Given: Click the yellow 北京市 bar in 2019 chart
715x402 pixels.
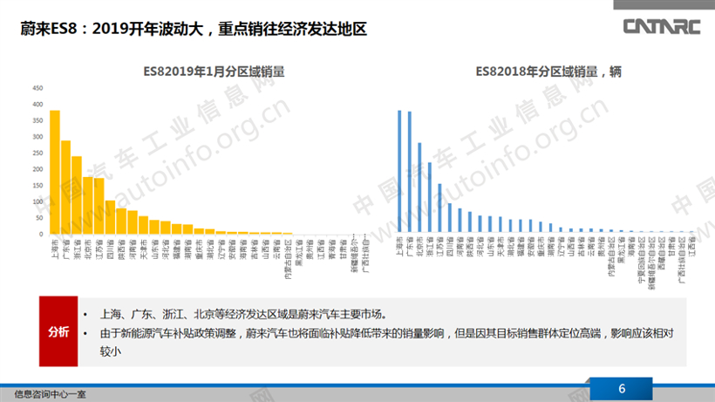Looking at the screenshot, I should click(x=88, y=205).
